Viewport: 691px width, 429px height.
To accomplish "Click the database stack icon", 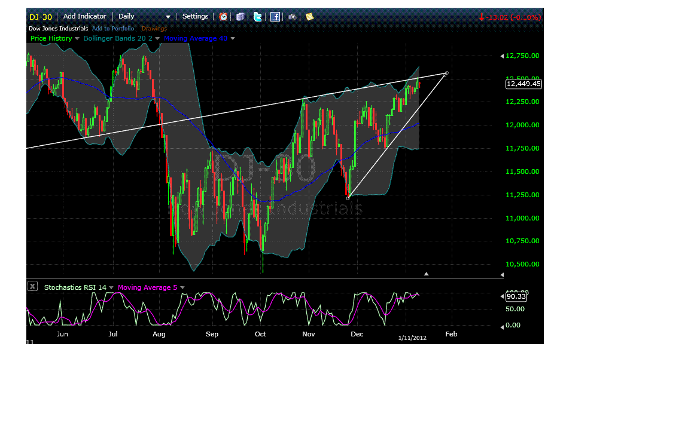I will coord(240,17).
